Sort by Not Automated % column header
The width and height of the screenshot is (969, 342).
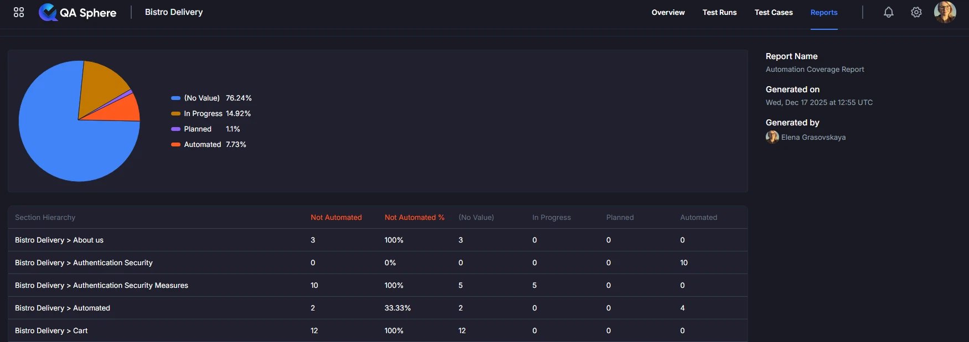(414, 217)
